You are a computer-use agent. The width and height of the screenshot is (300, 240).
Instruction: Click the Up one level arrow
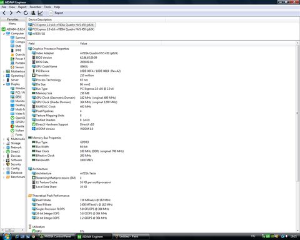tap(18, 13)
